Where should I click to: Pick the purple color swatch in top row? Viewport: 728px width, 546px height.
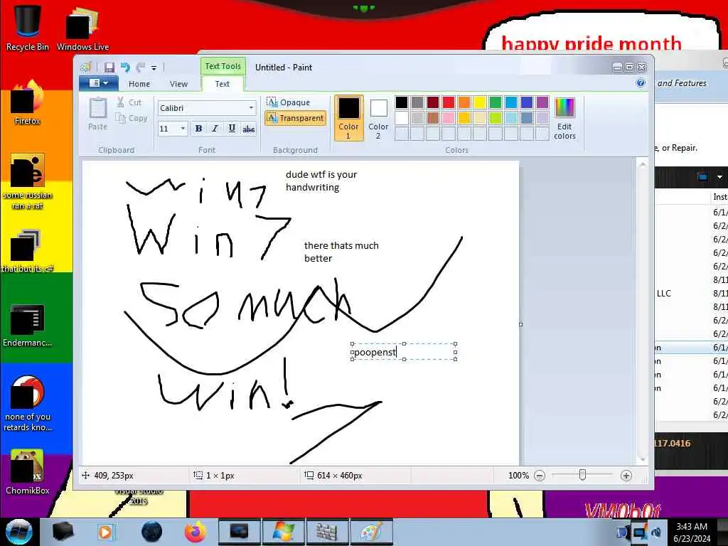coord(542,102)
